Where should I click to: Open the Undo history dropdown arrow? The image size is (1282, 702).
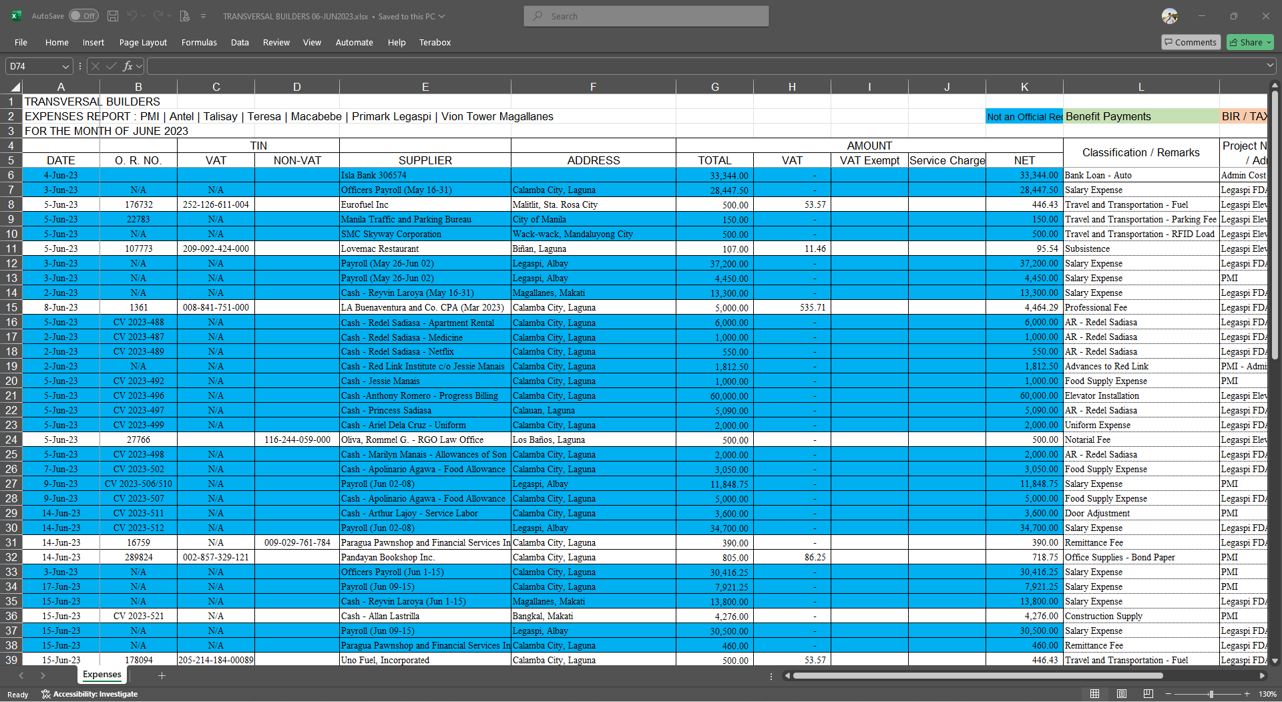[x=144, y=16]
